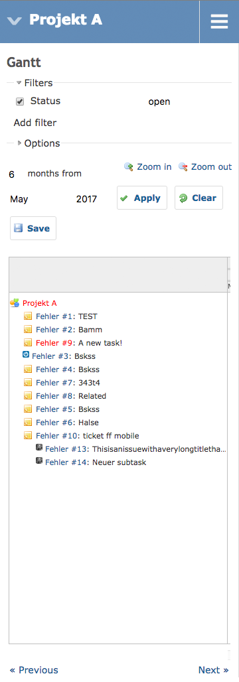The width and height of the screenshot is (239, 682).
Task: Open the Add filter dropdown
Action: click(35, 123)
